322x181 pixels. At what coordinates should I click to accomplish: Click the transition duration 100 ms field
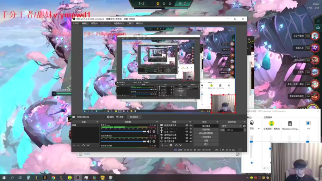pyautogui.click(x=234, y=130)
